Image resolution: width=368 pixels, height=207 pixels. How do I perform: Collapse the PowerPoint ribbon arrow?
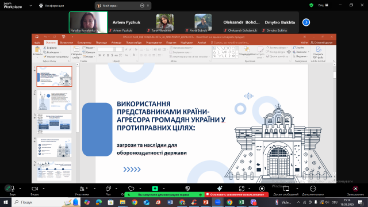333,61
